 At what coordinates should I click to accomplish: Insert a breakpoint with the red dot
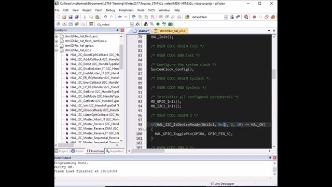[x=254, y=17]
